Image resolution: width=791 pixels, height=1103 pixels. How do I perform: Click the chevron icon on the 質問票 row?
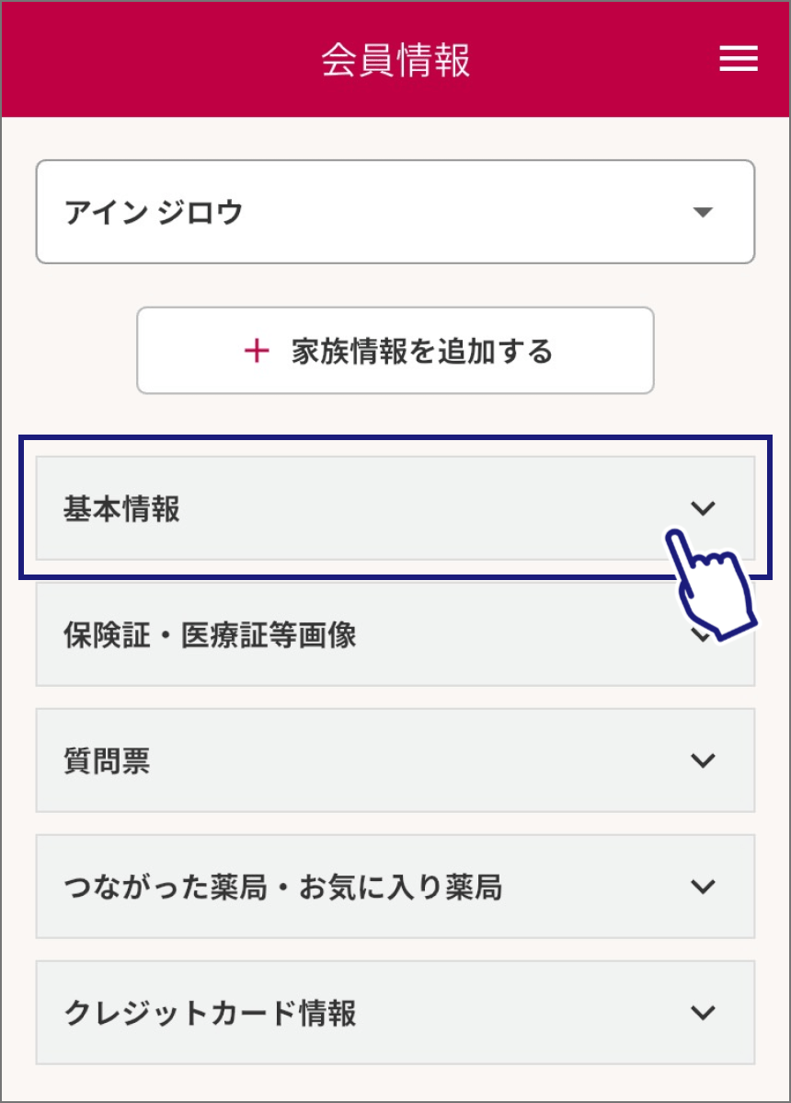703,760
